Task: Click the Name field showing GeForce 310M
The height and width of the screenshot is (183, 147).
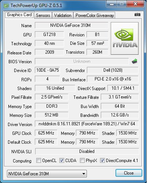Action: (x=71, y=25)
